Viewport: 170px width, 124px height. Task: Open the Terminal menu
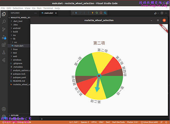point(48,8)
